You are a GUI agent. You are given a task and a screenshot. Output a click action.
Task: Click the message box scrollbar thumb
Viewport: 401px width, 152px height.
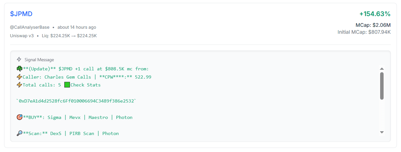tap(382, 86)
